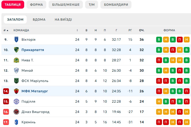
Task: Select the БІЛЬШЕ/МЕНШЕ tab
Action: (x=66, y=5)
